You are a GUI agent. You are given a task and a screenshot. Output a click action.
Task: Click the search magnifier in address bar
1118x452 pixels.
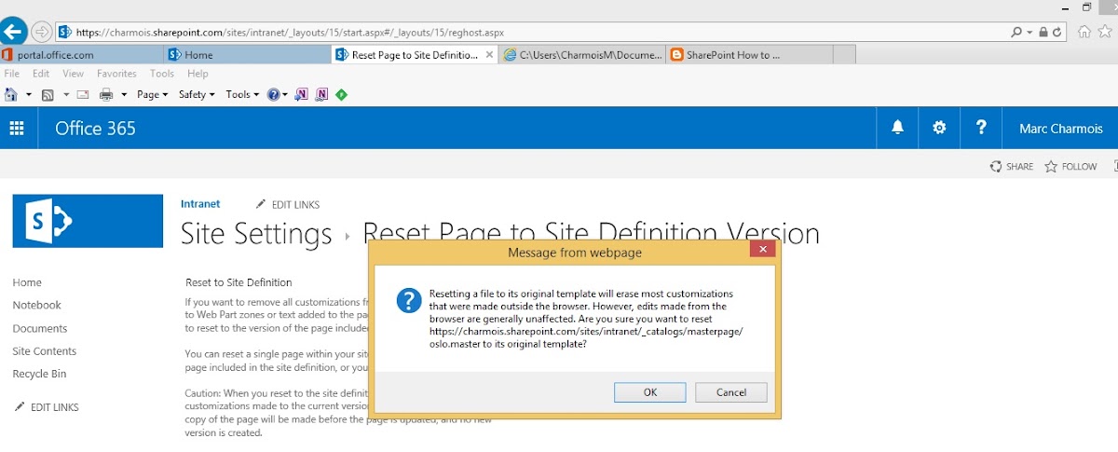click(1016, 32)
